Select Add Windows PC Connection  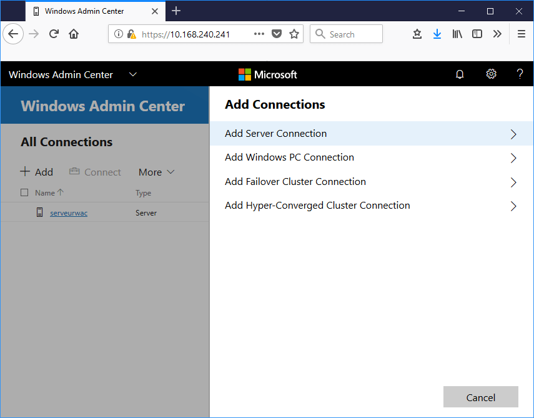[372, 157]
